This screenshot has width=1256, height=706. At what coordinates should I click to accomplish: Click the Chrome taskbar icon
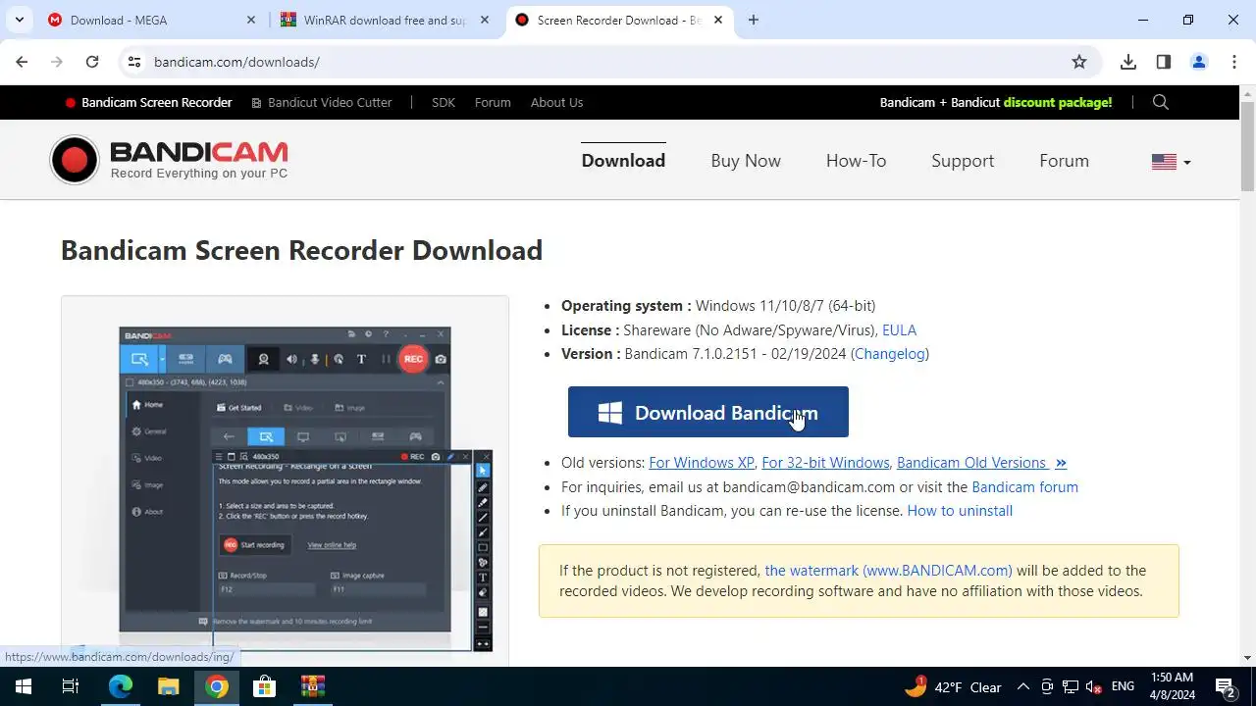coord(217,686)
